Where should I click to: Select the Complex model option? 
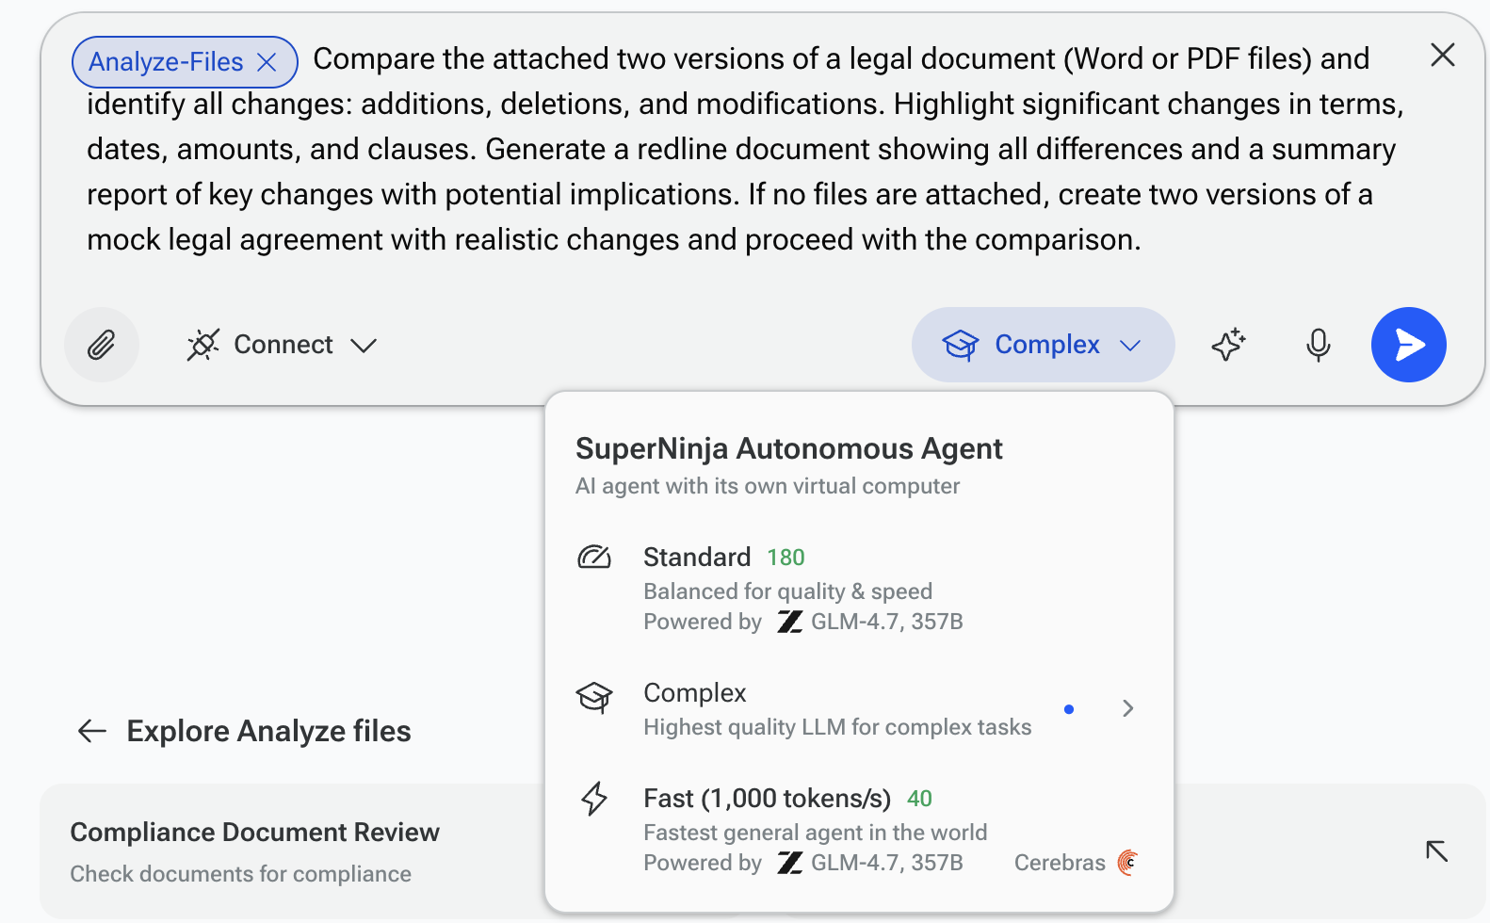[x=859, y=709]
